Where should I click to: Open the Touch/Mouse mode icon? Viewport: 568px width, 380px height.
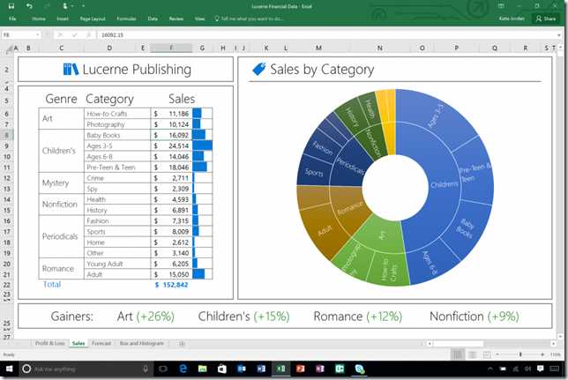tap(65, 6)
